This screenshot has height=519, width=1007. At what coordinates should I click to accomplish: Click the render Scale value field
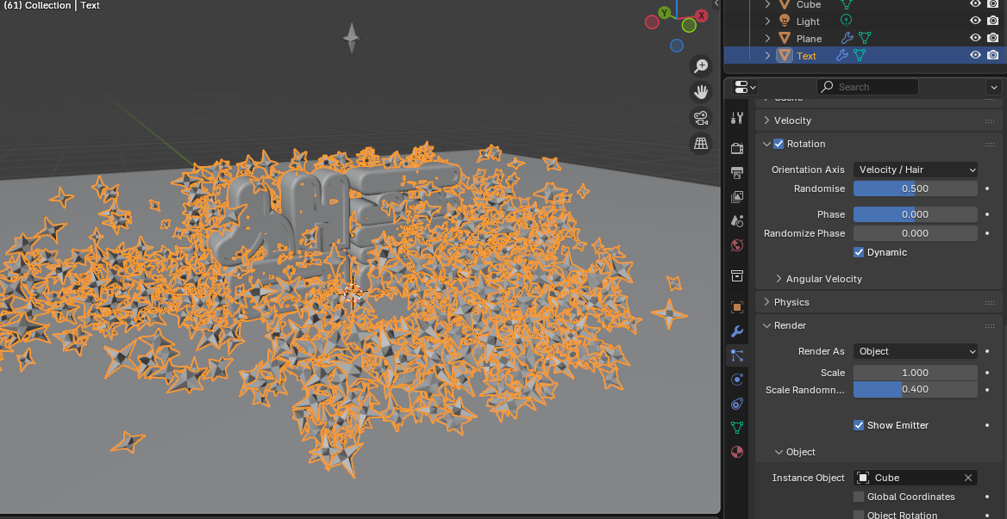[915, 373]
